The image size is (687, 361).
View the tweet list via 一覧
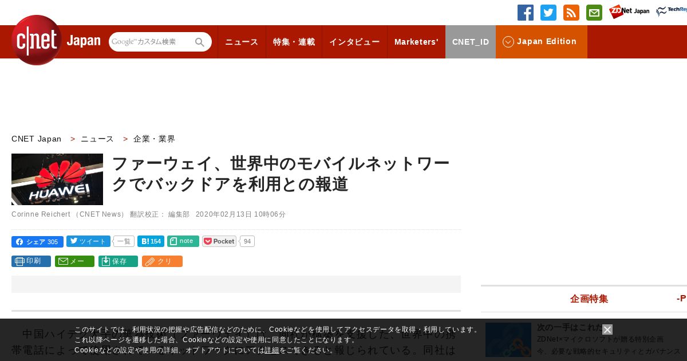click(x=124, y=242)
